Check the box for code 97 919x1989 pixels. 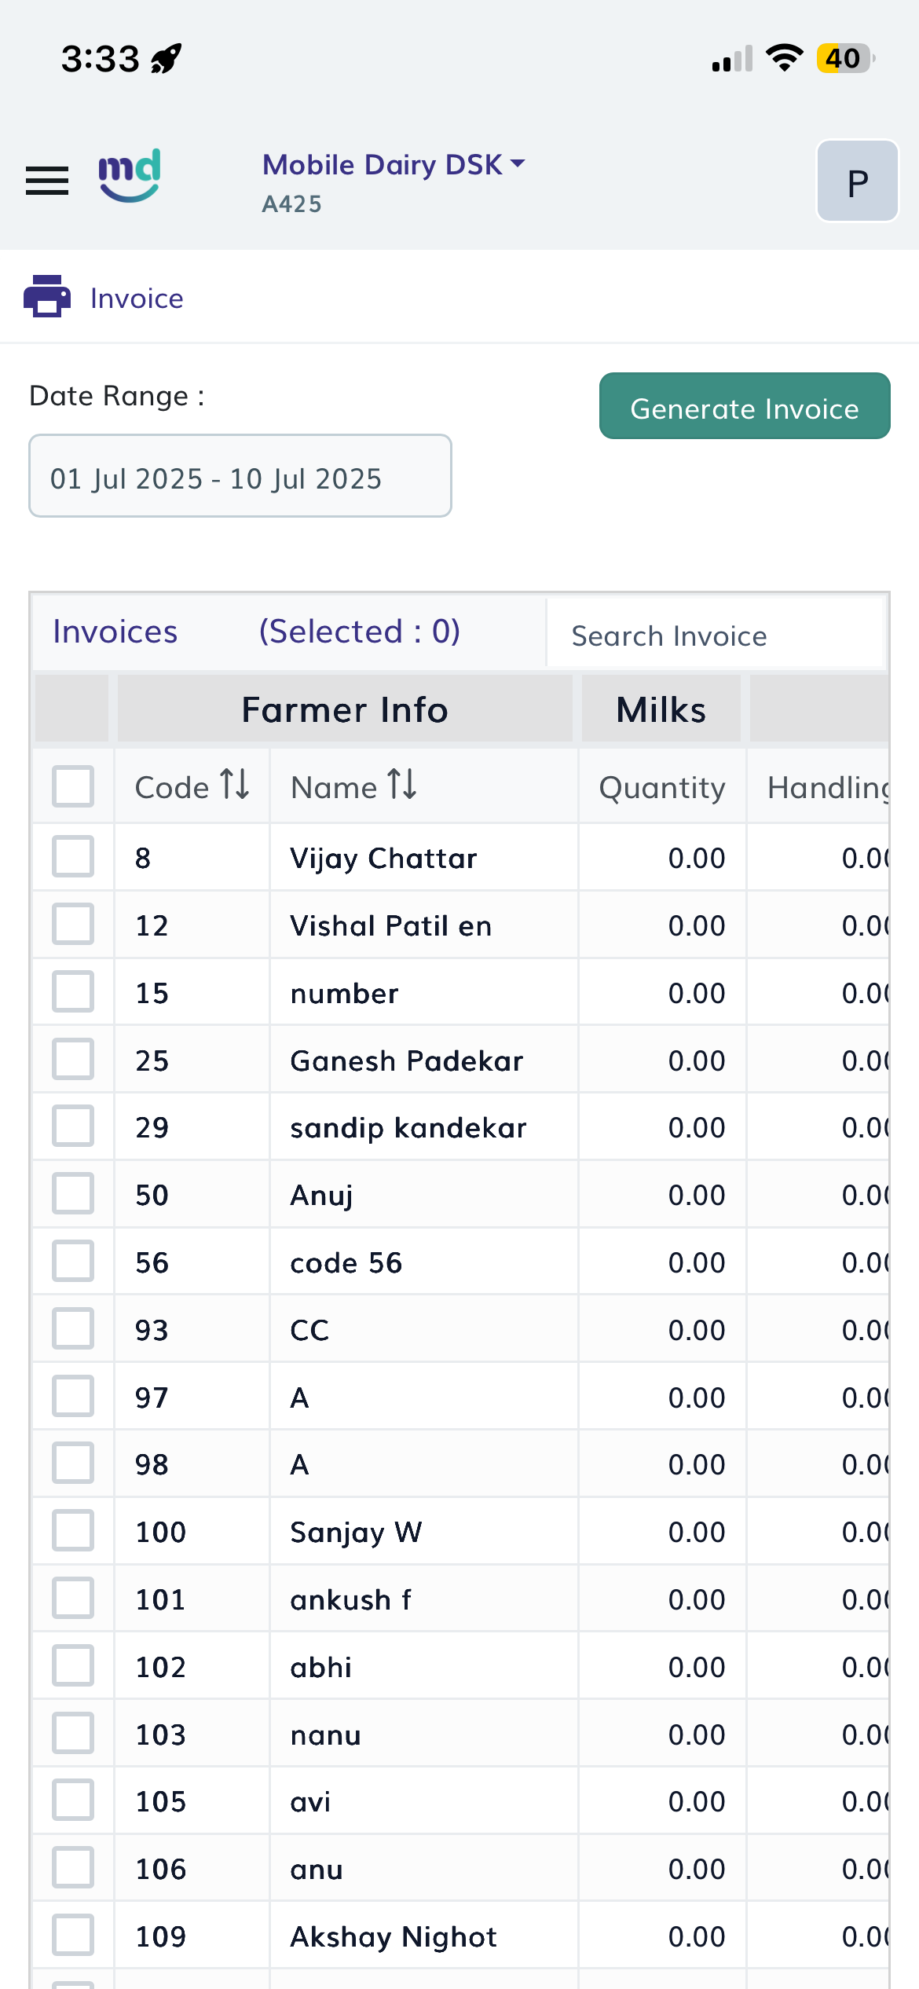pos(73,1396)
